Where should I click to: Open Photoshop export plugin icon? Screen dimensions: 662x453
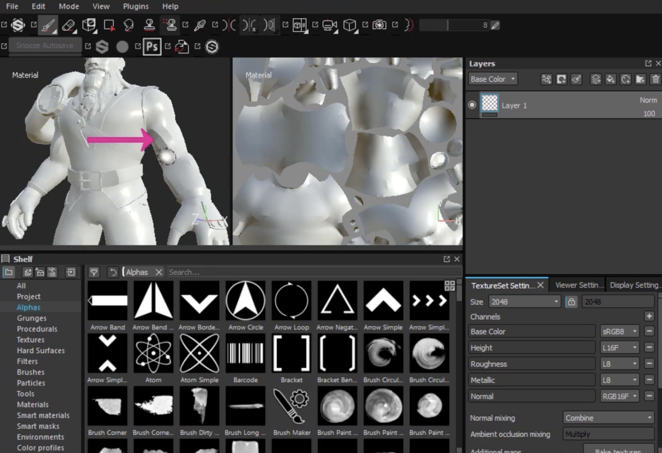pos(152,47)
